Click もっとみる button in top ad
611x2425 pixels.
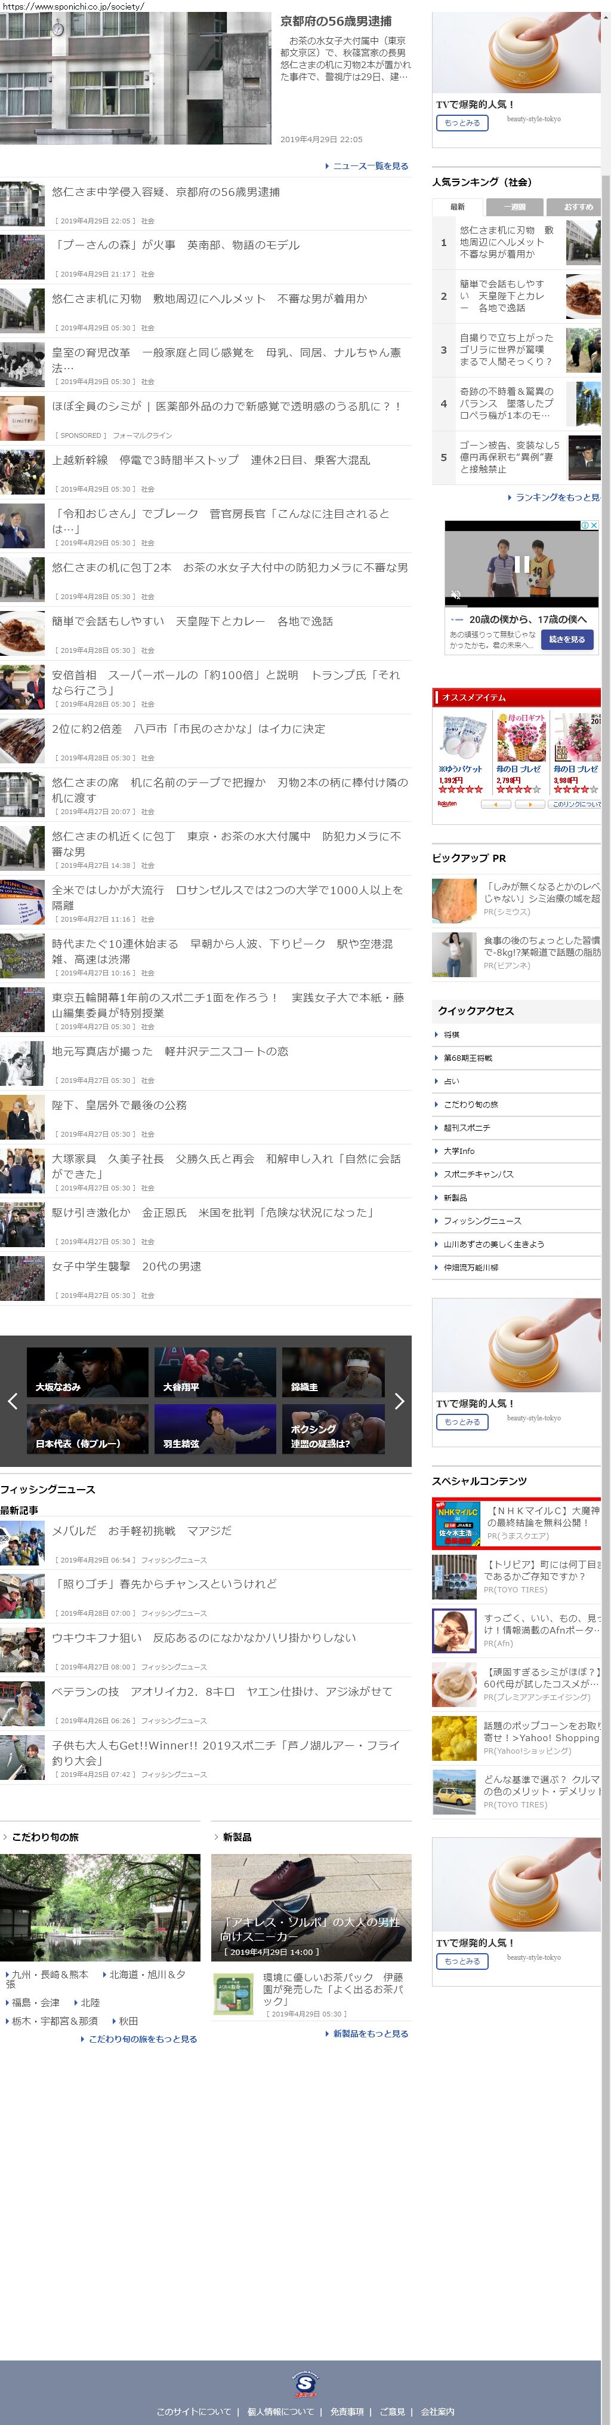tap(462, 122)
